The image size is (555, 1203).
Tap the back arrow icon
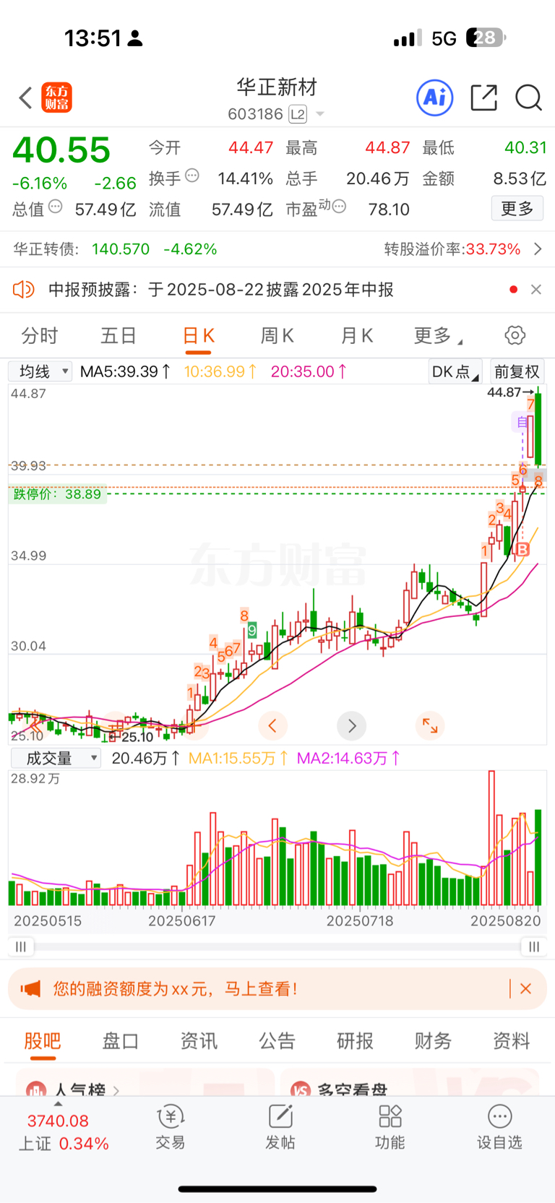tap(25, 98)
